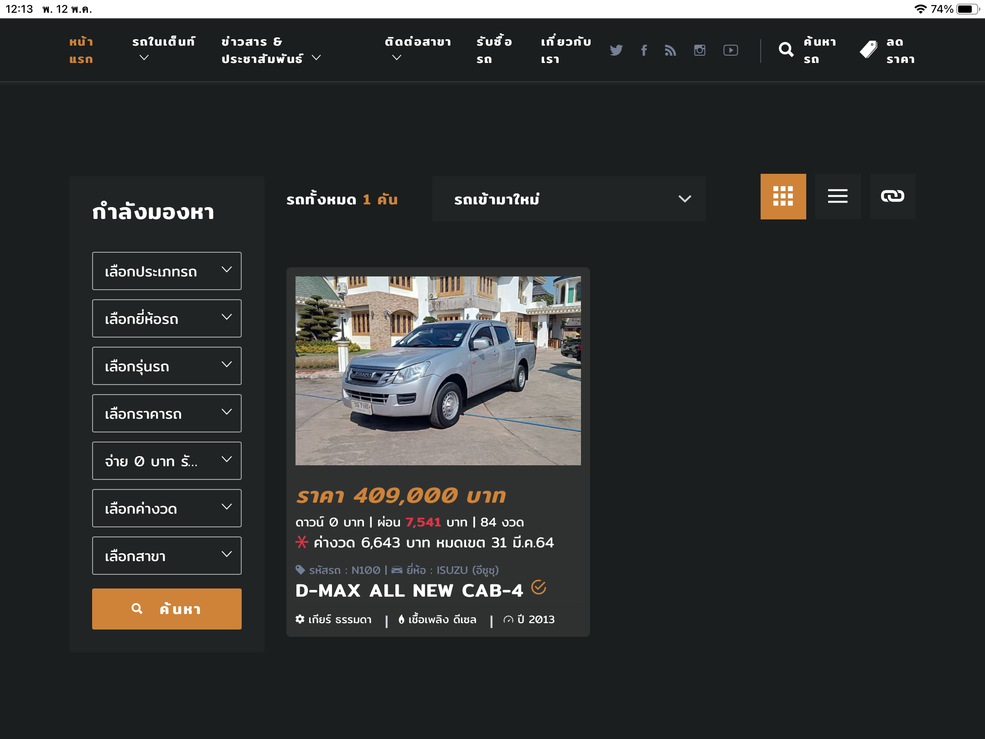This screenshot has height=739, width=985.
Task: Click the Facebook icon in header
Action: (x=644, y=50)
